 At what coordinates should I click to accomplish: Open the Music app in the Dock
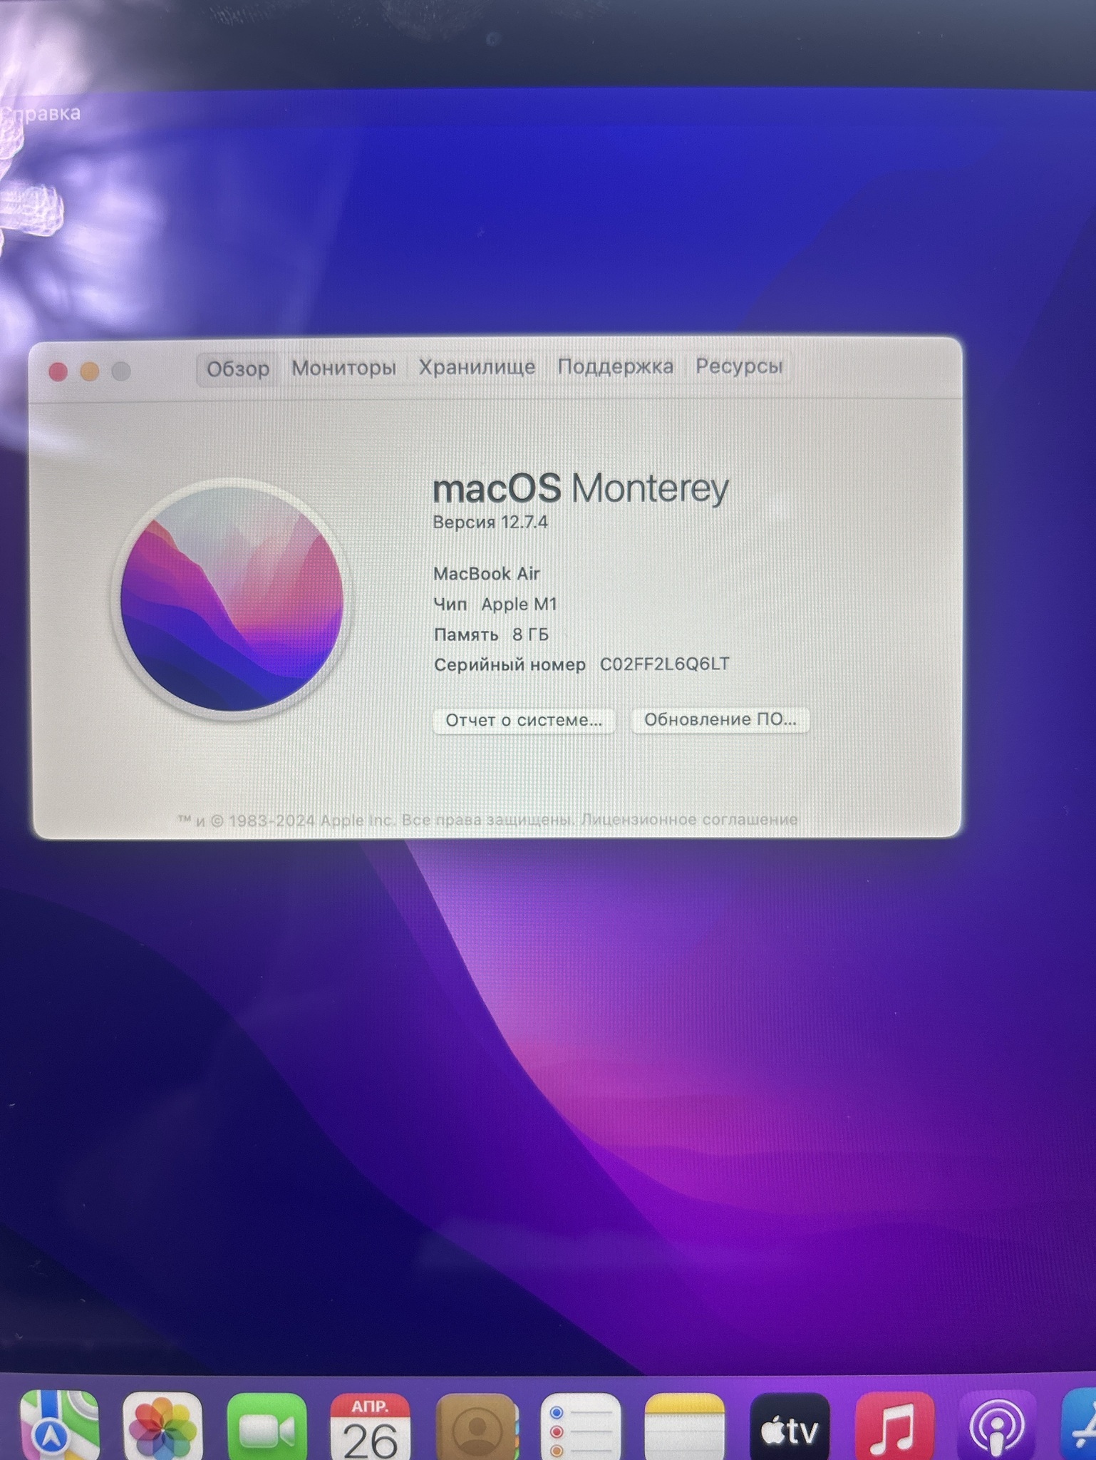click(x=894, y=1426)
